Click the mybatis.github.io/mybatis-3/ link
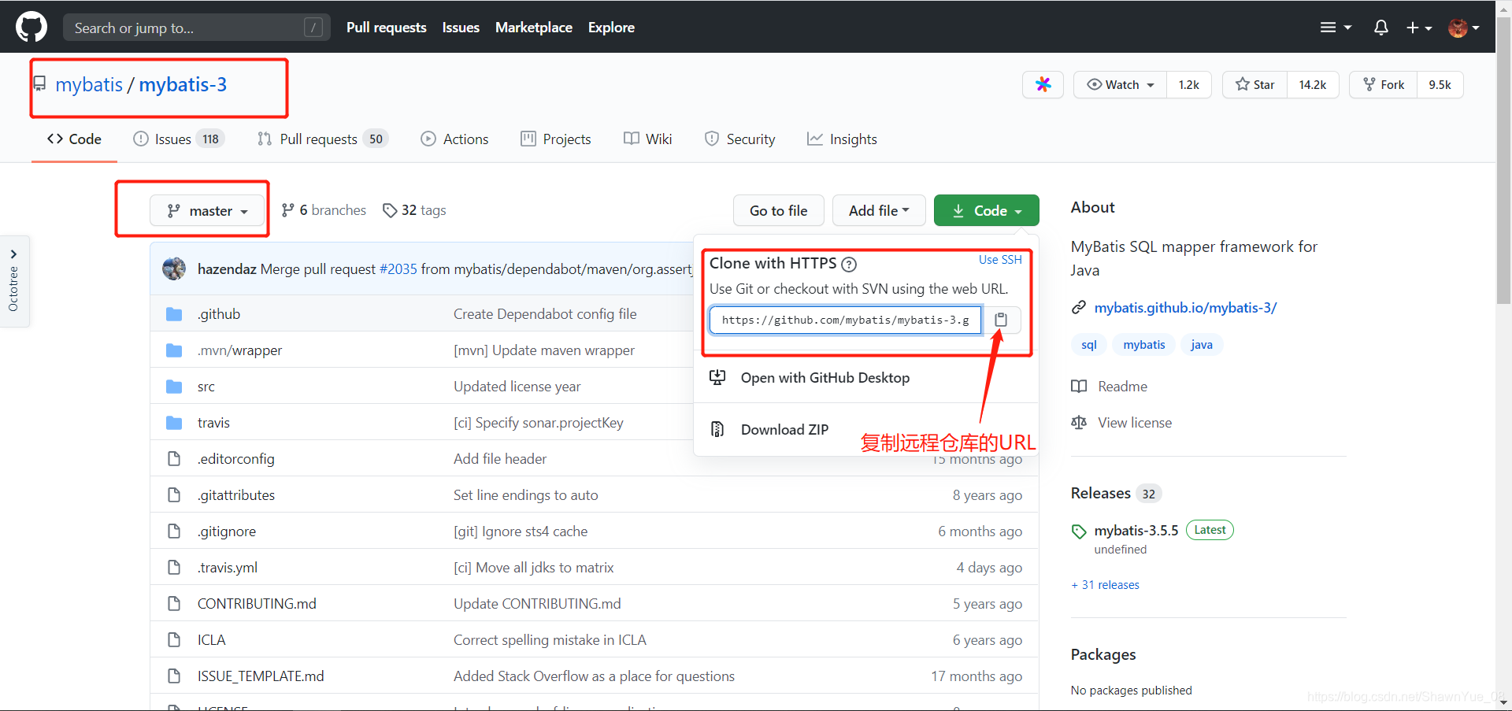 point(1185,308)
